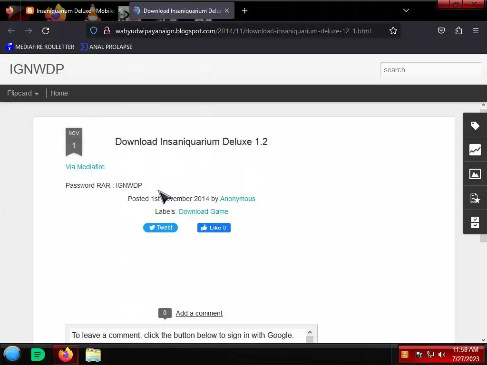Go to the blog Home link
Viewport: 487px width, 365px height.
point(59,93)
